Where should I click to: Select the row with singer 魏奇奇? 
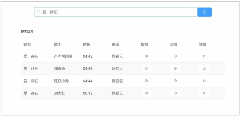[x=123, y=68]
